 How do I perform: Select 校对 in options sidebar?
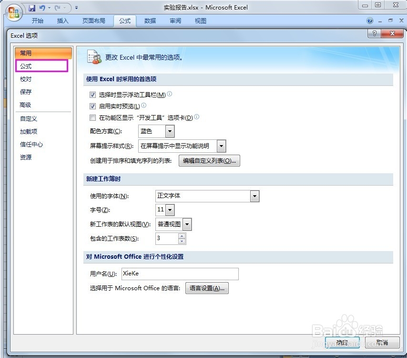coord(43,79)
